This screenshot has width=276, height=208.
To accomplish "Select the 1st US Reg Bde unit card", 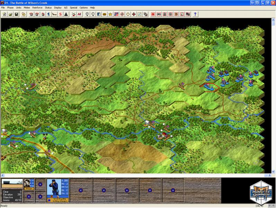I will [57, 190].
